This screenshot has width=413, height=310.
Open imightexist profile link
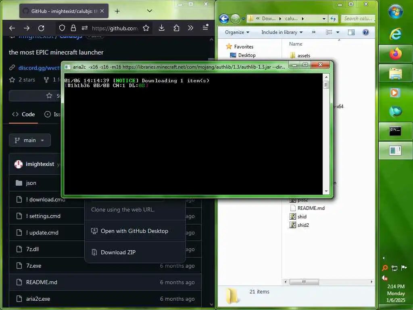[x=40, y=164]
